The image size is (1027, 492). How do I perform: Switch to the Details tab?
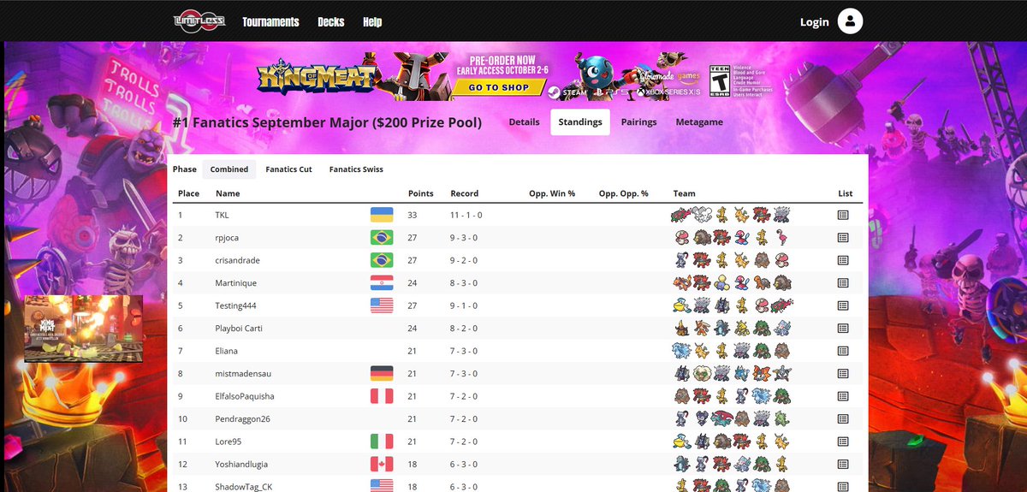[524, 122]
